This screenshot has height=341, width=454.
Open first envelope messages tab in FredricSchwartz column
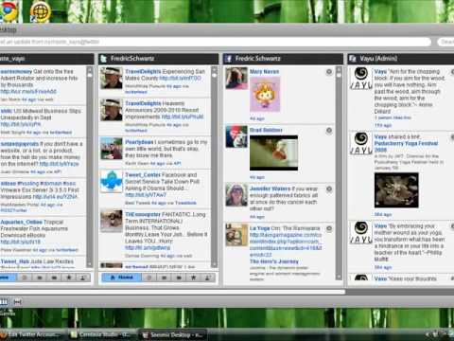click(164, 278)
